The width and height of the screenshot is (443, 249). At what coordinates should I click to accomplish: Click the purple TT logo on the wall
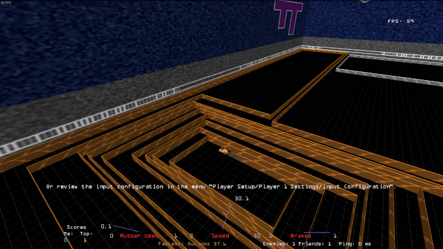click(288, 16)
